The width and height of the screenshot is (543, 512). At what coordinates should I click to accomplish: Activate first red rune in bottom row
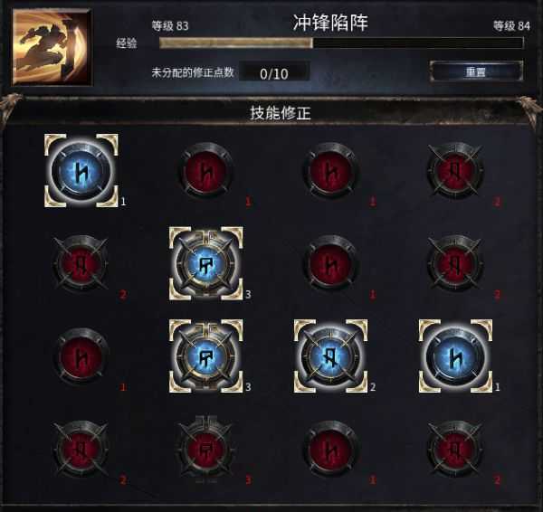[81, 449]
